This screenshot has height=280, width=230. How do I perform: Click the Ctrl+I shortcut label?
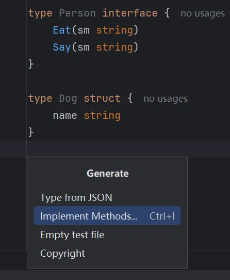[162, 216]
